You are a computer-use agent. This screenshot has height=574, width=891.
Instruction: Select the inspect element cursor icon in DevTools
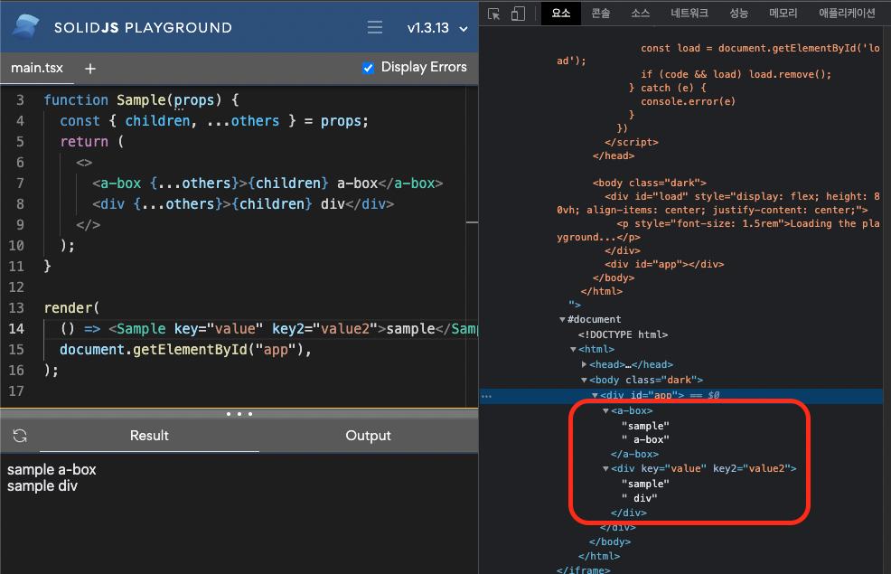tap(492, 14)
